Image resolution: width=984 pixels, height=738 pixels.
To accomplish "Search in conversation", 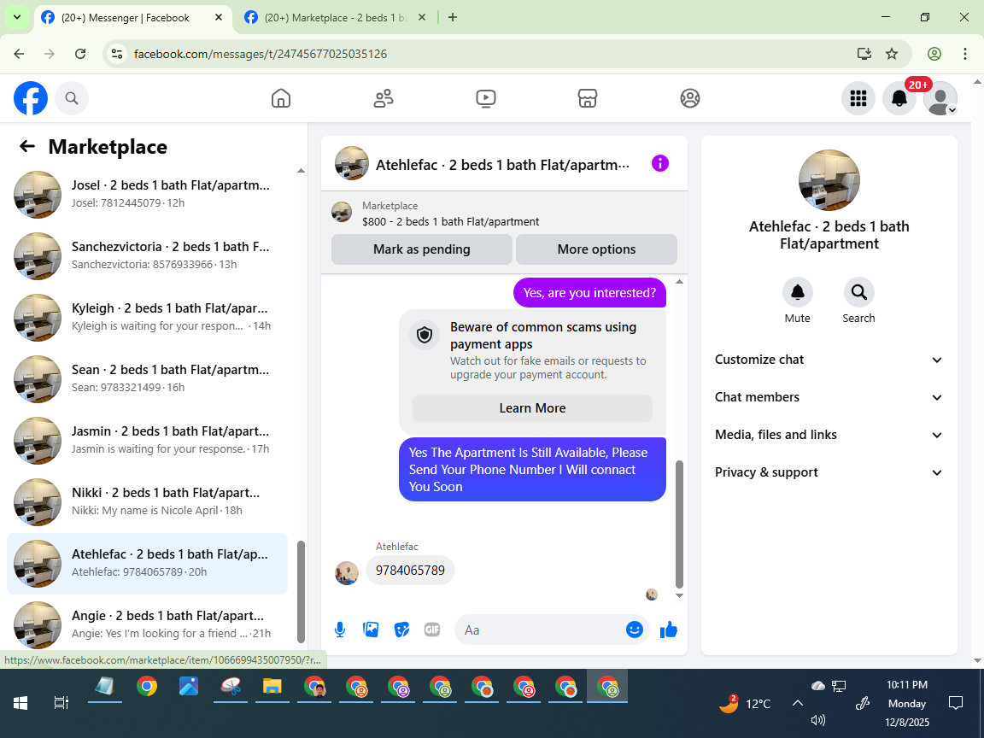I will [x=858, y=292].
